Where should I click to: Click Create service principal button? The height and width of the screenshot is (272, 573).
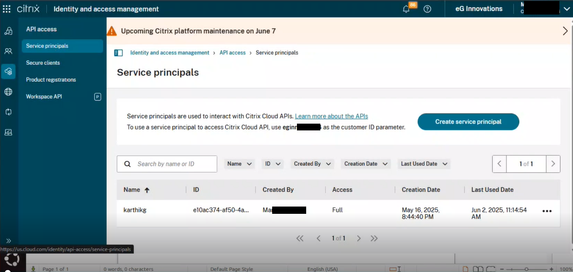pos(468,122)
